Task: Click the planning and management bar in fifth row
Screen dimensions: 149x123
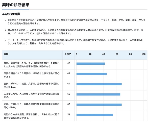Action: [99, 105]
